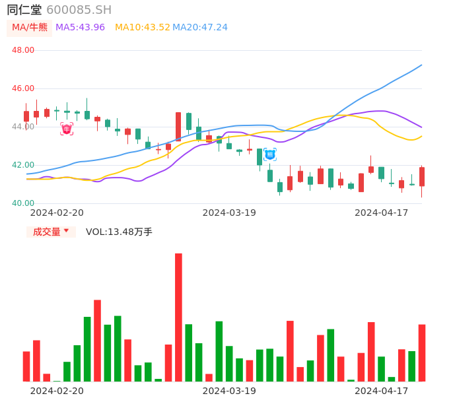Click the rightmost candlestick in the price chart
Image resolution: width=453 pixels, height=400 pixels.
coord(422,176)
